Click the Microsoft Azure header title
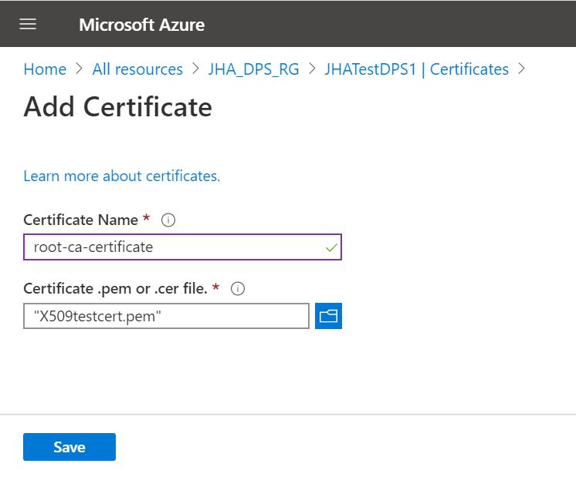The height and width of the screenshot is (477, 576). pyautogui.click(x=141, y=24)
